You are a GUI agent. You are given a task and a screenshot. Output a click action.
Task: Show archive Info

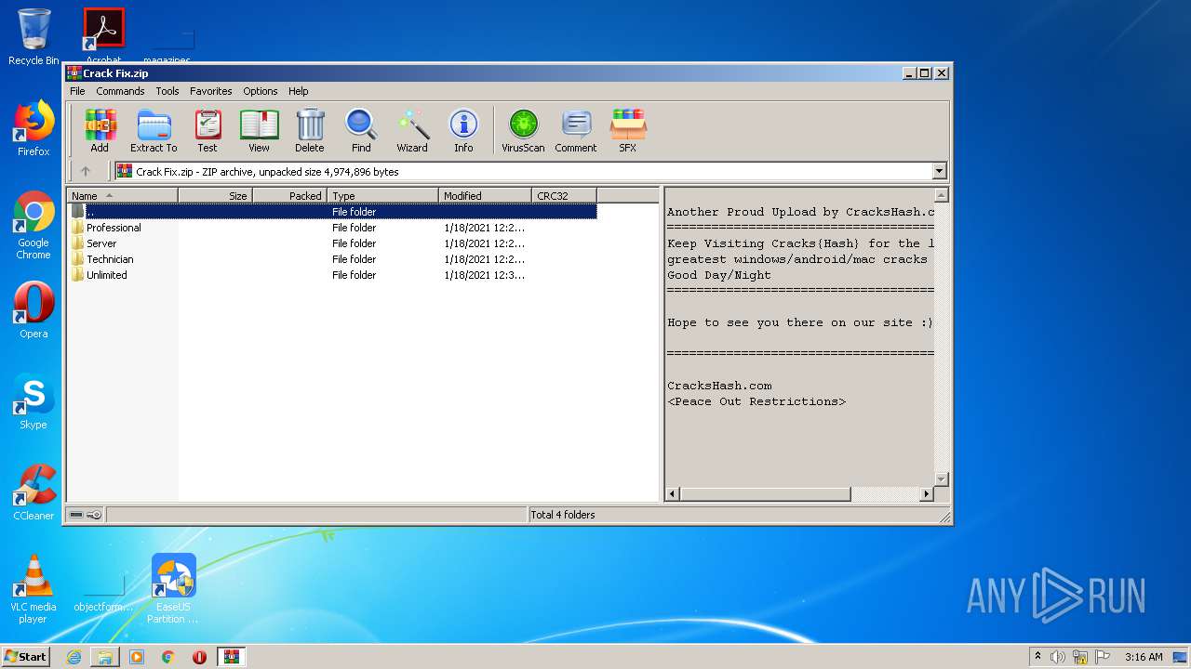pos(463,130)
